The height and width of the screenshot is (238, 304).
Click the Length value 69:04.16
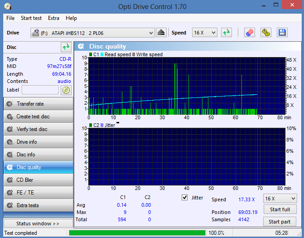(62, 74)
